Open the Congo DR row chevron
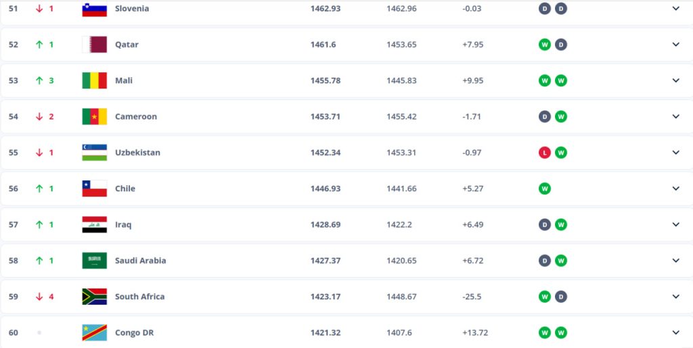 675,332
